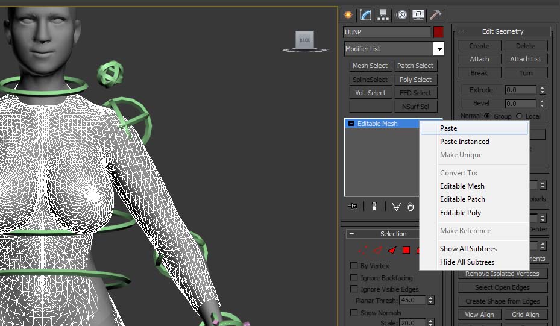Screen dimensions: 560x326
Task: Click the Bevel button
Action: pos(481,103)
